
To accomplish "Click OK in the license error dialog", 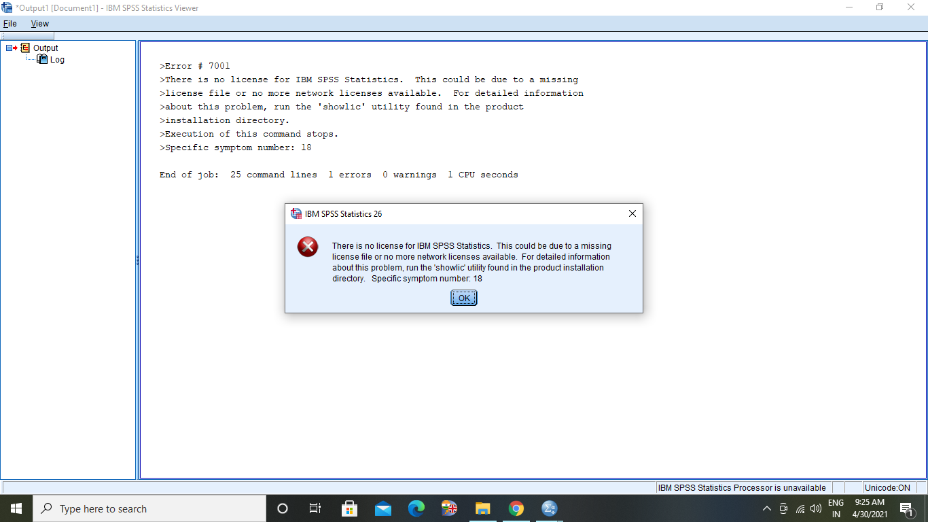I will click(464, 298).
